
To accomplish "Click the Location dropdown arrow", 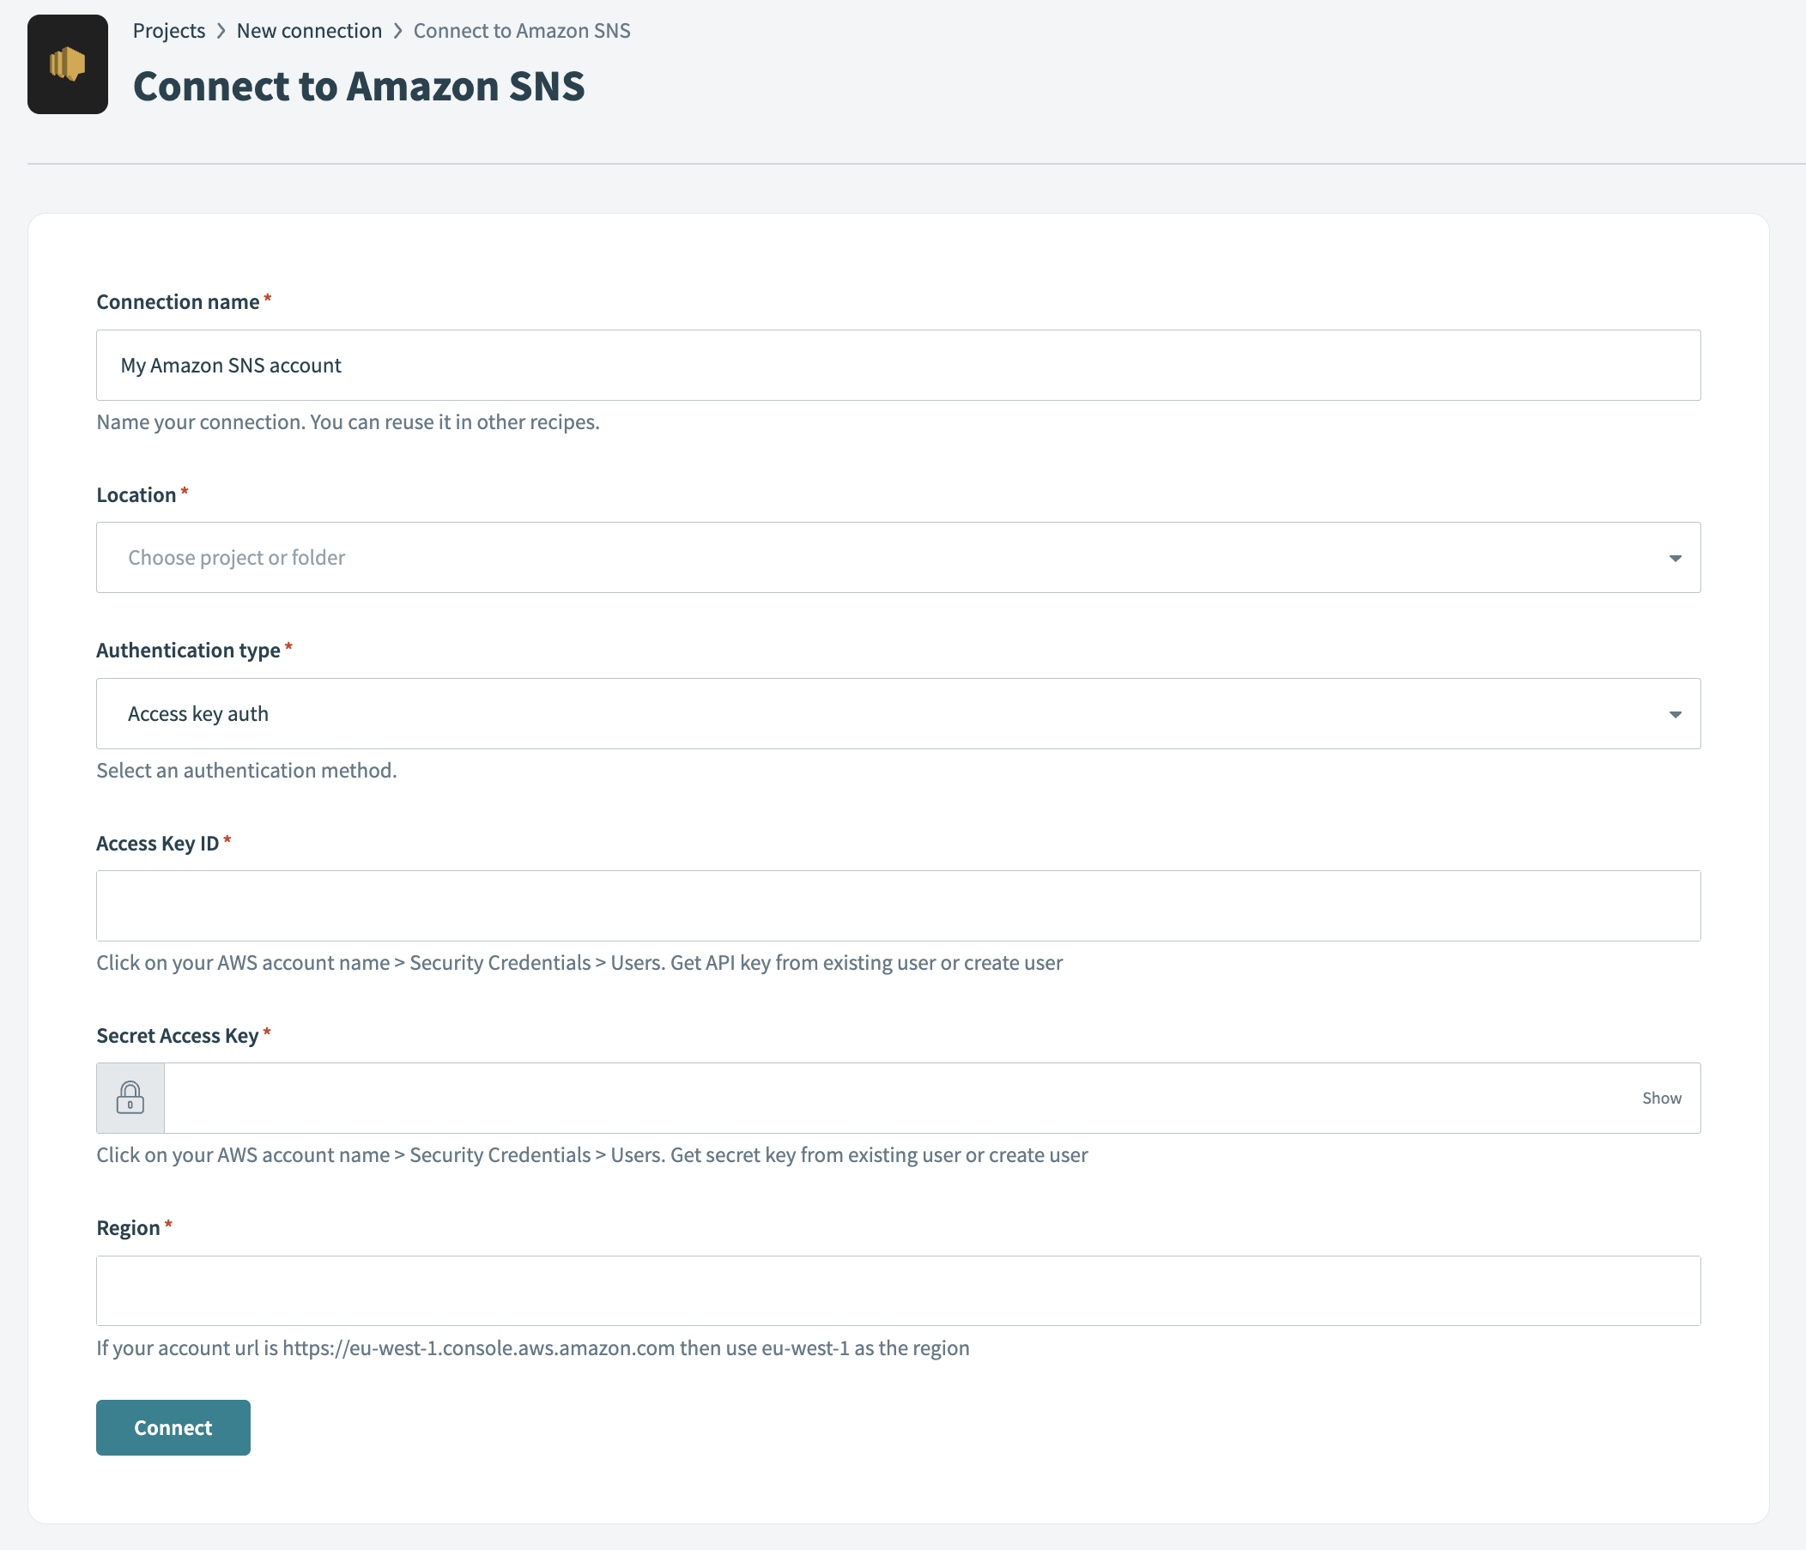I will coord(1675,559).
